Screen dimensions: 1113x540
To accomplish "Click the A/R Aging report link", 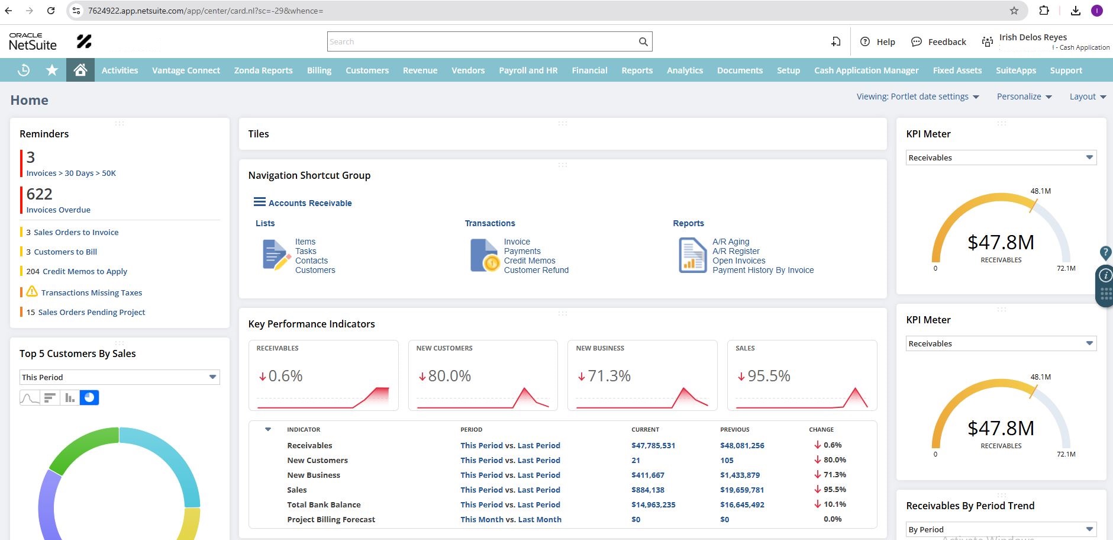I will pos(731,242).
